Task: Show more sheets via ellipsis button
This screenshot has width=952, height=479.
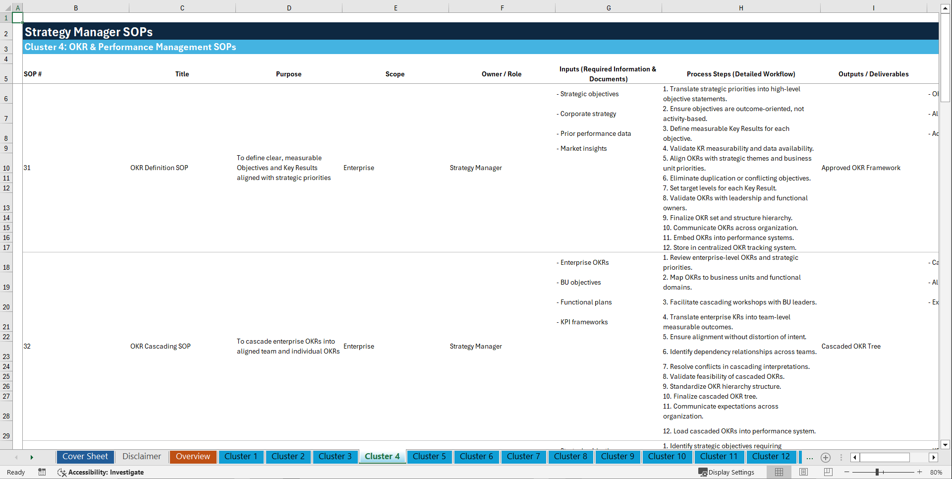Action: [810, 457]
